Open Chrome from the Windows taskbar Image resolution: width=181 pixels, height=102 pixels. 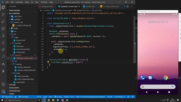pos(49,100)
